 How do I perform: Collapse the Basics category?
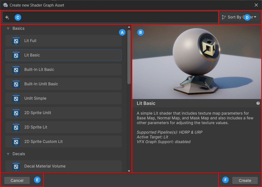click(8, 29)
